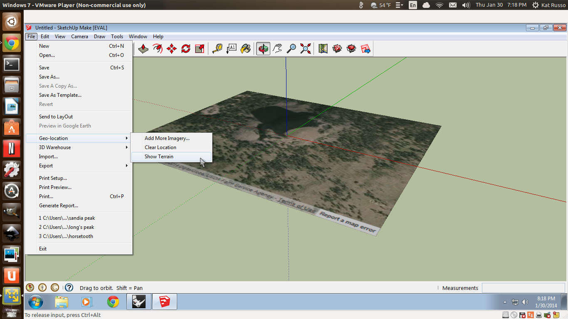Select the Tape Measure tool

tap(217, 49)
